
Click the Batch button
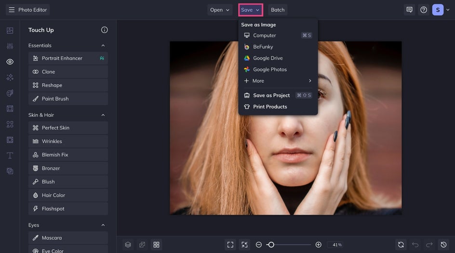(278, 10)
